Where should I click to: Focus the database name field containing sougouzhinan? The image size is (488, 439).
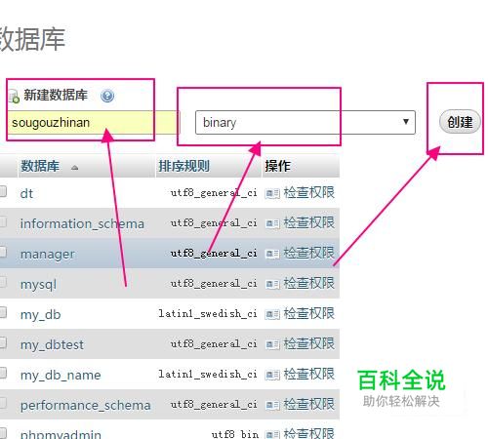94,122
